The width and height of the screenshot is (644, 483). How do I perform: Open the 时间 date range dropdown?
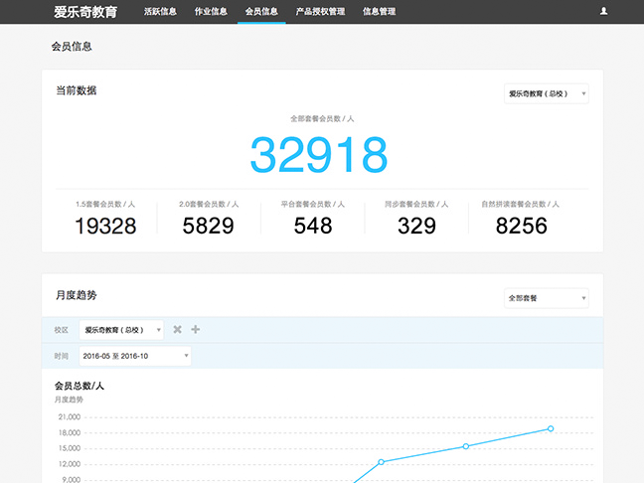coord(135,356)
